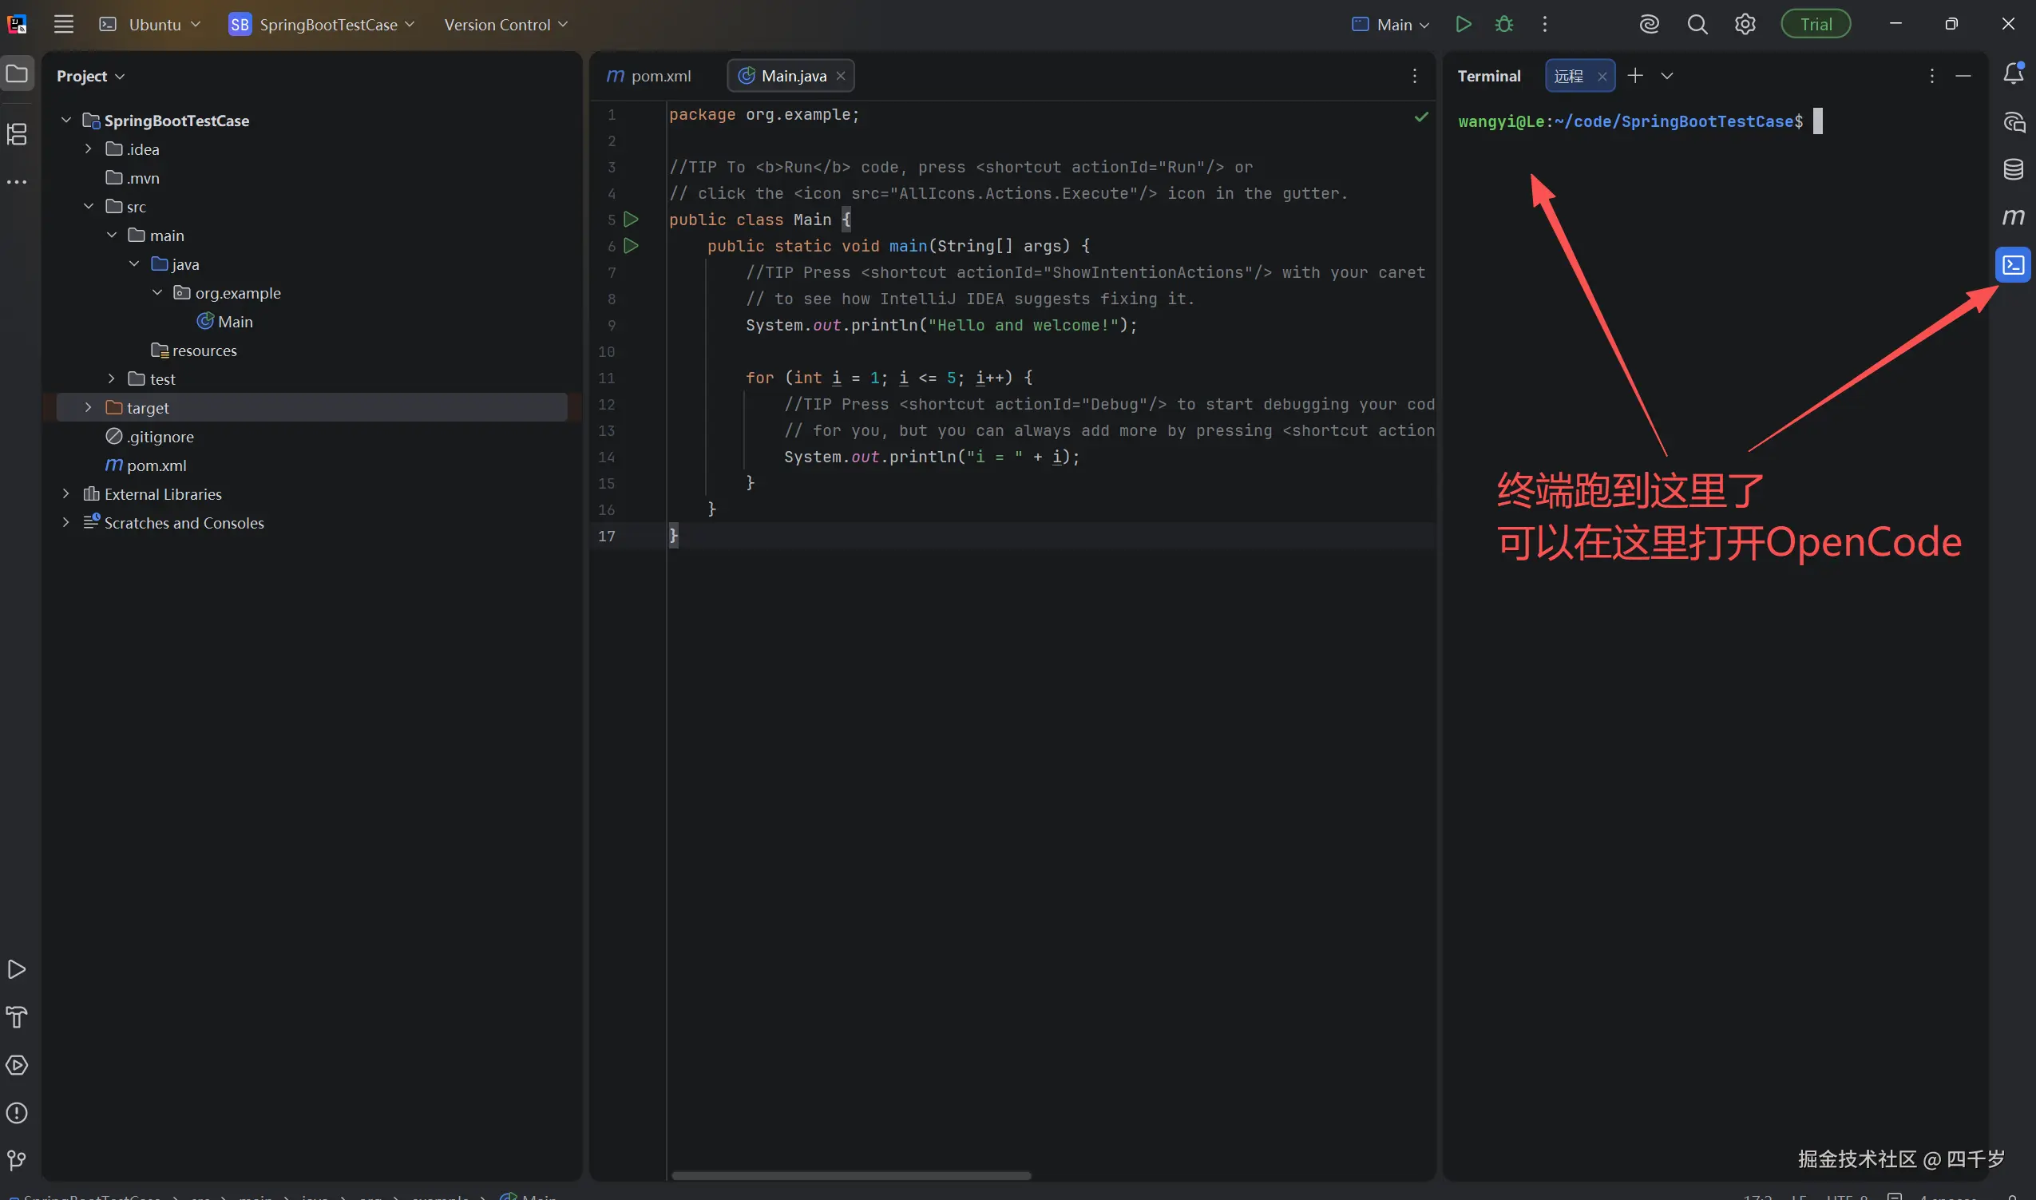The width and height of the screenshot is (2036, 1200).
Task: Open the Maven tool window icon
Action: pyautogui.click(x=2013, y=216)
